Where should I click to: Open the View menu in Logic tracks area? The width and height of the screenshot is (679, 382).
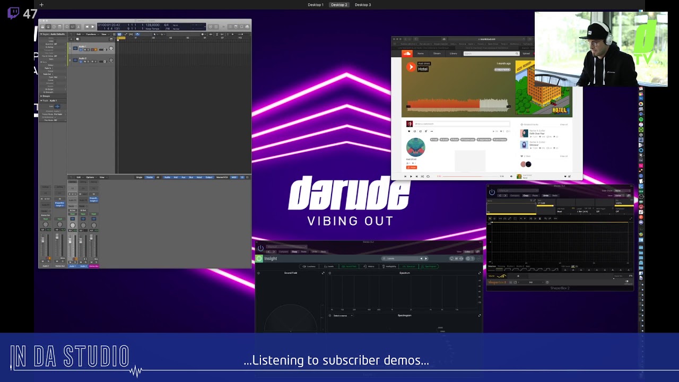(104, 34)
